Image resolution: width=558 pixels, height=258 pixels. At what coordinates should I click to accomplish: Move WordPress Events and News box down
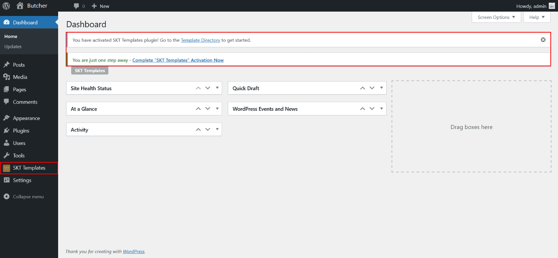click(372, 109)
